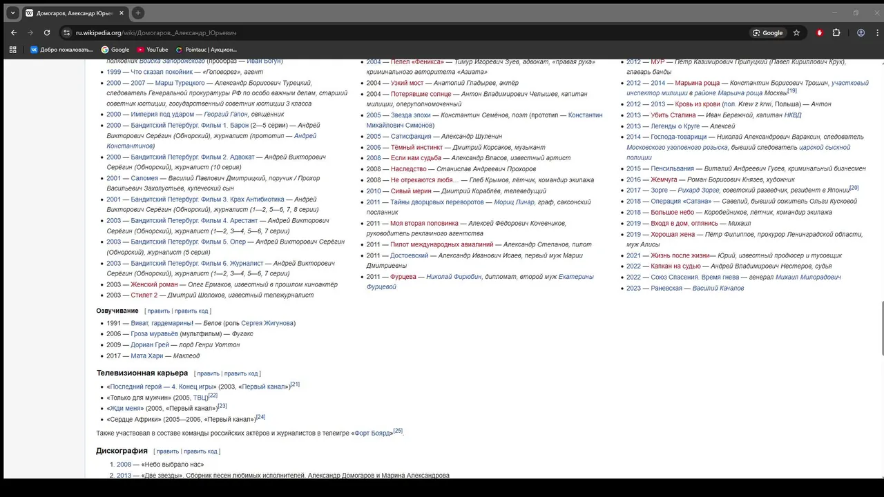Open the Потерявшие солнце link
This screenshot has height=497, width=884.
tap(421, 94)
